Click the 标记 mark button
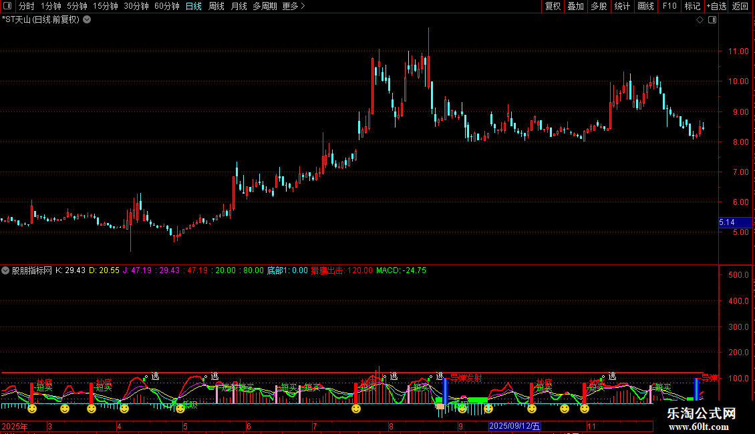The image size is (755, 434). coord(692,6)
